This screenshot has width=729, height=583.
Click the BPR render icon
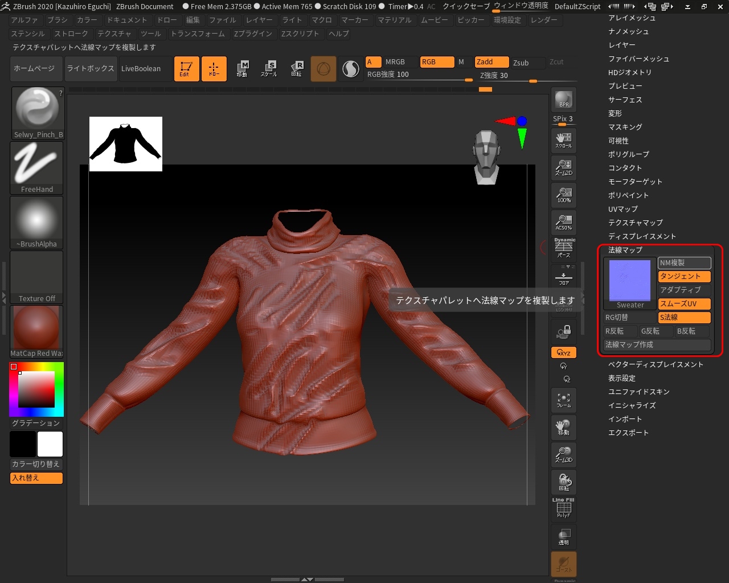click(564, 101)
